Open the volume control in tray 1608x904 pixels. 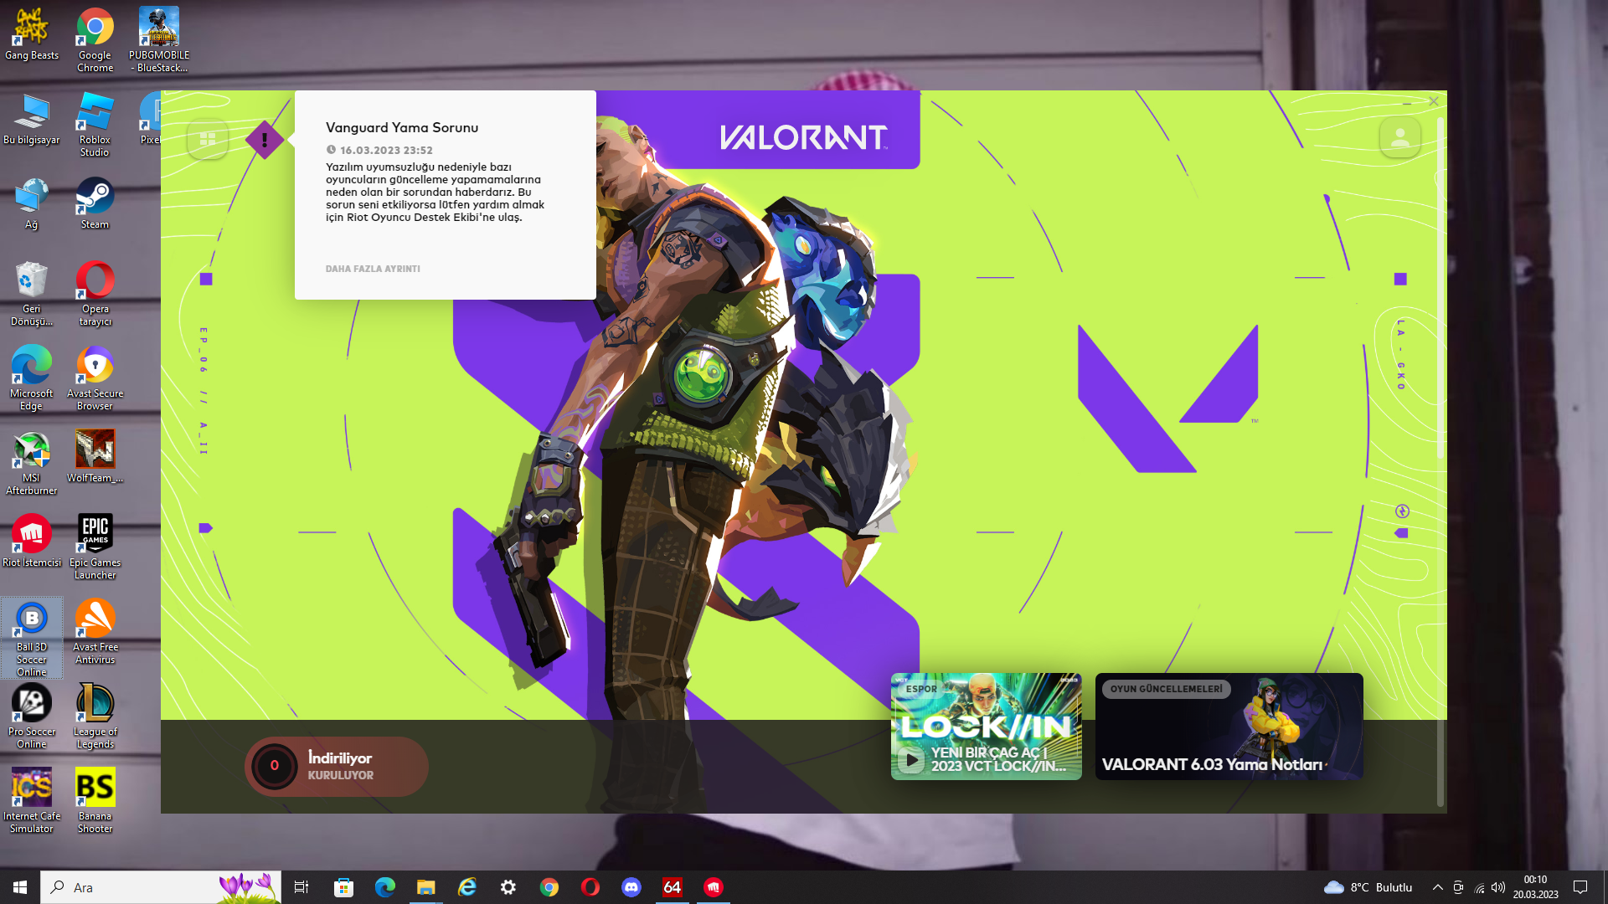[x=1498, y=887]
